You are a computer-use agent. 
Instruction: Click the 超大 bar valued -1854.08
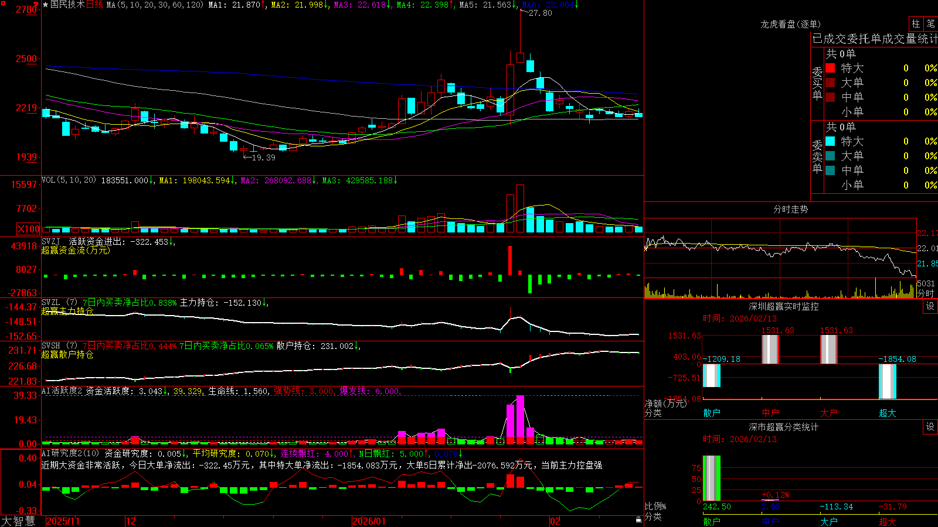888,381
